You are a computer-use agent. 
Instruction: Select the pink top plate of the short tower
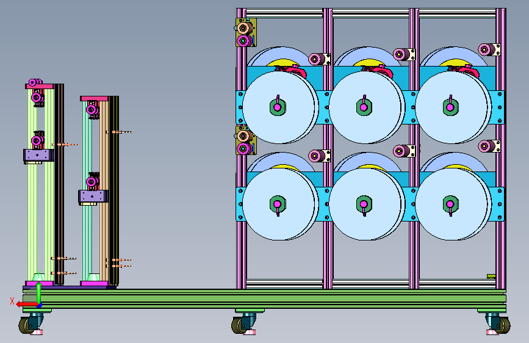coord(94,99)
